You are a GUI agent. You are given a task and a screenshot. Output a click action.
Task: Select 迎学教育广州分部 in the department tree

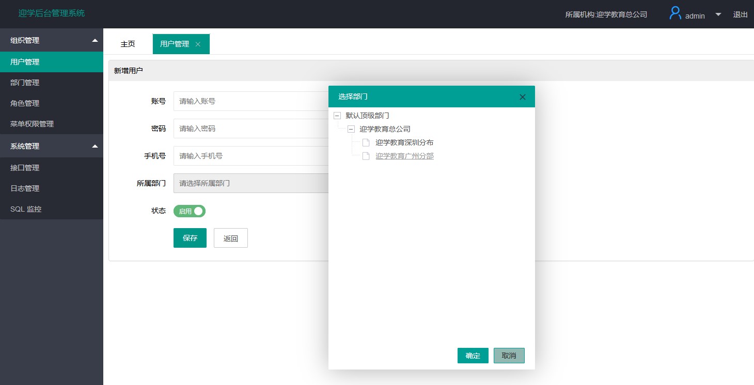(x=404, y=156)
